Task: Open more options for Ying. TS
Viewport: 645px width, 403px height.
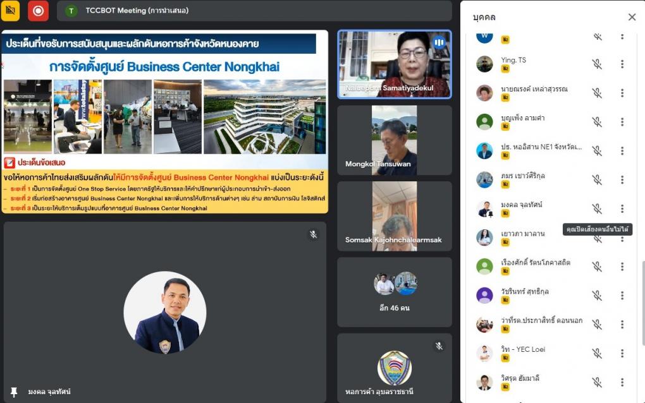Action: coord(622,64)
